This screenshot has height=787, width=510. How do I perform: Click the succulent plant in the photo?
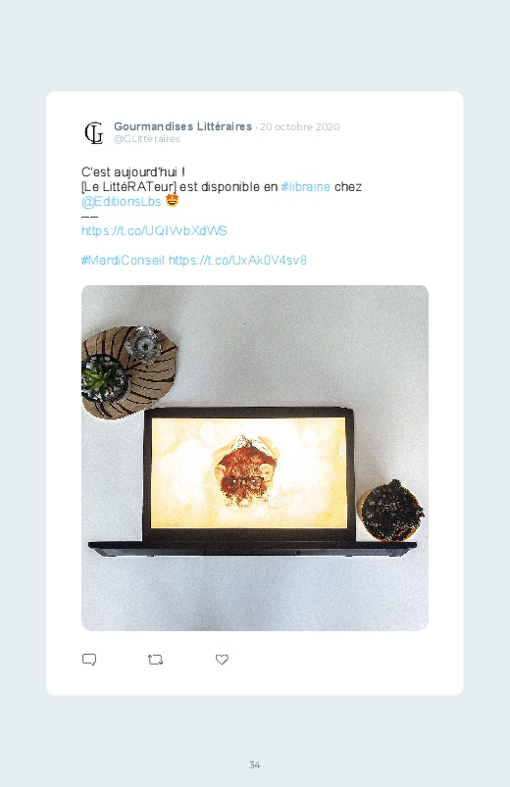[x=103, y=377]
